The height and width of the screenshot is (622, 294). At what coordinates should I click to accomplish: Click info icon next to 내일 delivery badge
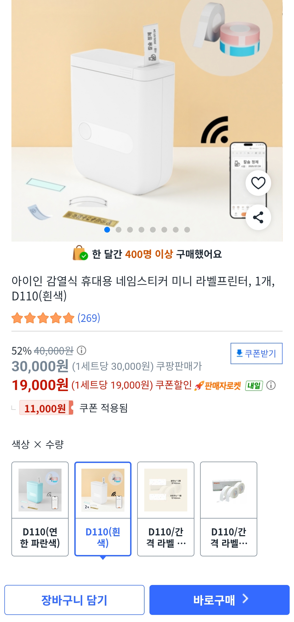[271, 385]
